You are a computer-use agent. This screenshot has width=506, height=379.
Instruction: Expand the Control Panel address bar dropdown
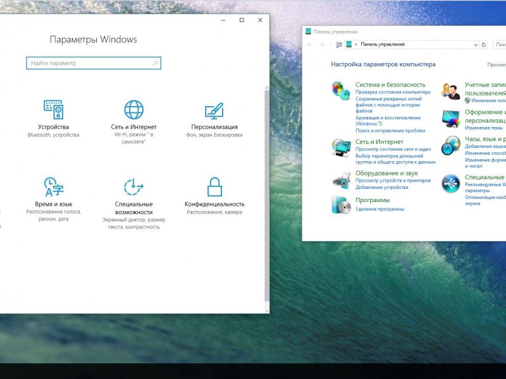click(x=476, y=45)
